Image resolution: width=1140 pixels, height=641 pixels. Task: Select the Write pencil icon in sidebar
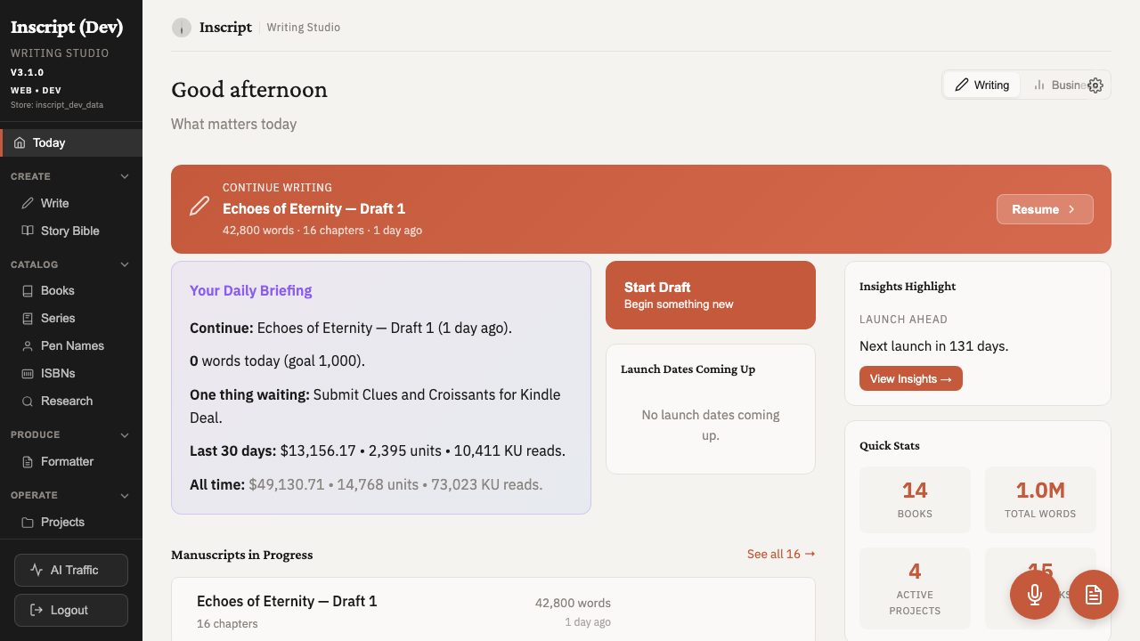[x=28, y=203]
